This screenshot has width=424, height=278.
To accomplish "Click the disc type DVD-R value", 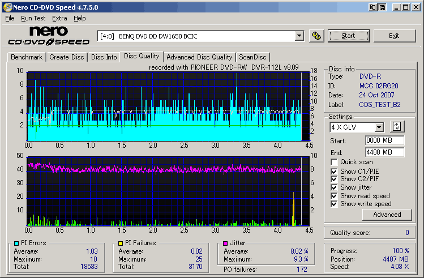I will (370, 76).
